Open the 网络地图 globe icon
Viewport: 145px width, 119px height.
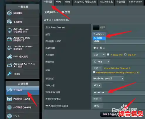click(9, 13)
